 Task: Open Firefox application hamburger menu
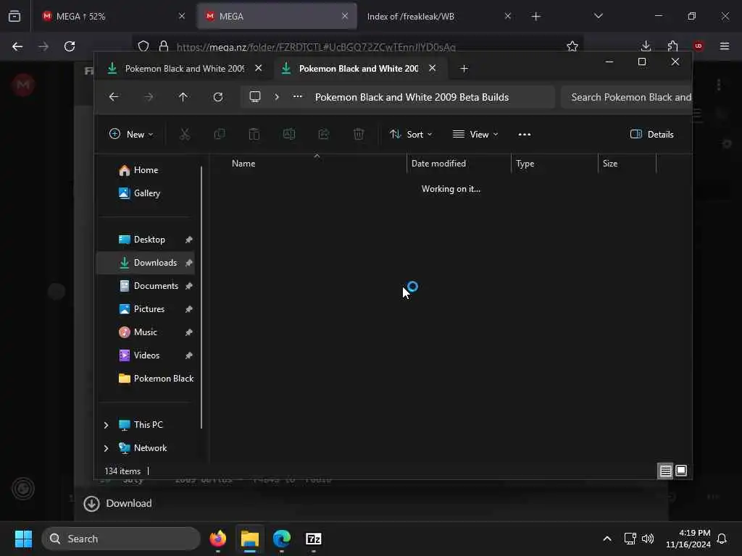pos(725,46)
